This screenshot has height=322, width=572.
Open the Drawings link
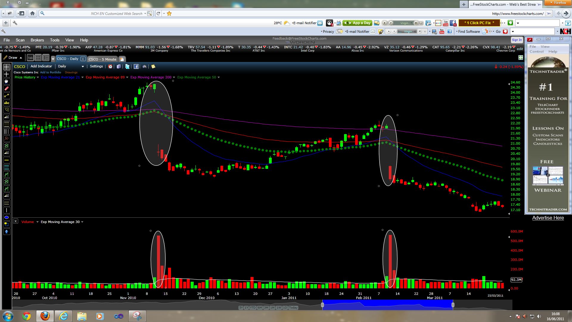coord(71,72)
